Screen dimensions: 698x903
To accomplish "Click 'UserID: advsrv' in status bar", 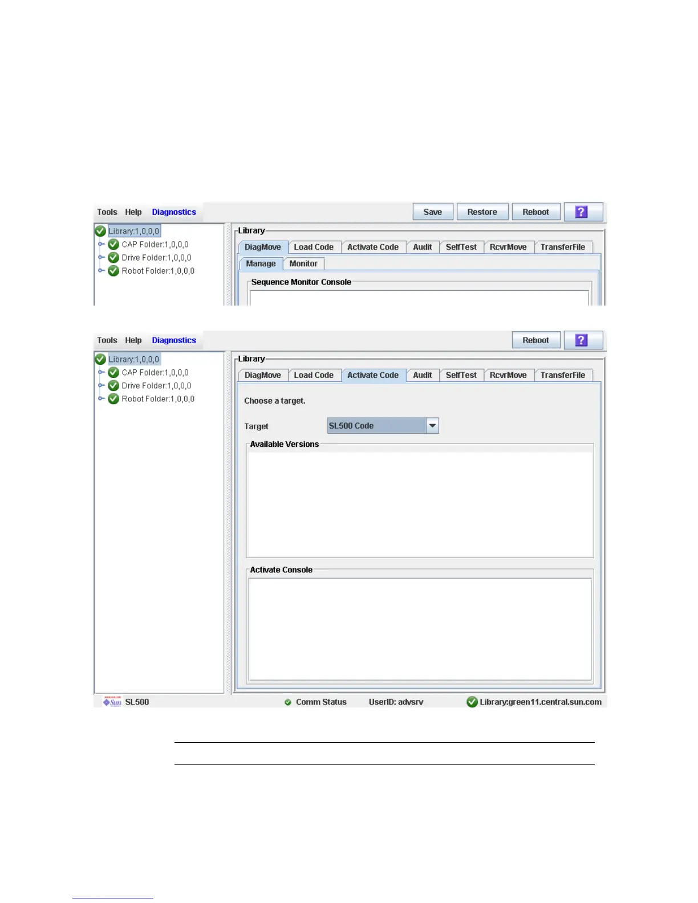I will pos(396,702).
